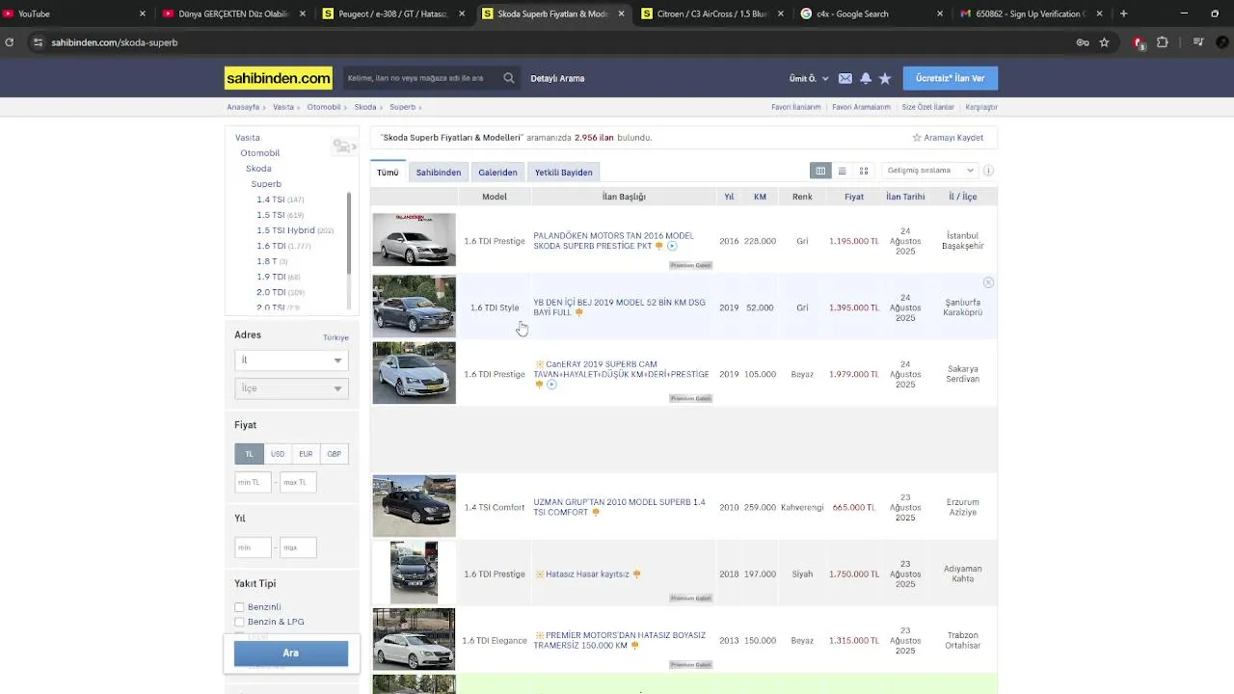This screenshot has width=1234, height=694.
Task: Reload the page in browser
Action: tap(10, 42)
